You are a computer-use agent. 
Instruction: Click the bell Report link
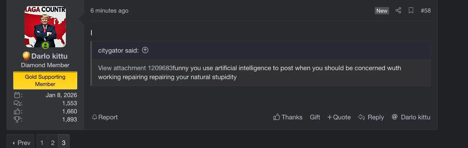pyautogui.click(x=105, y=117)
